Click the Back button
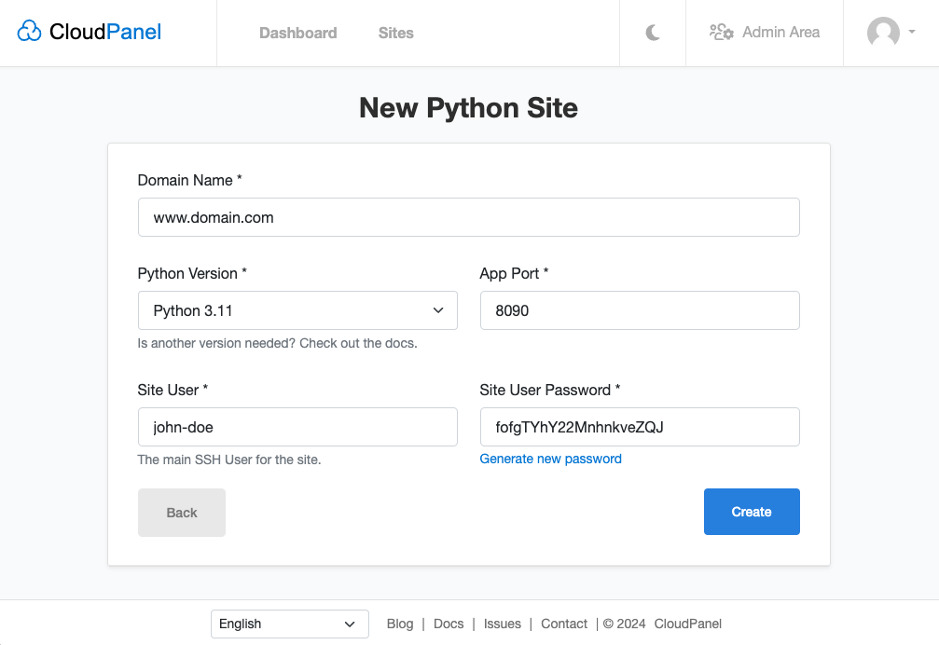This screenshot has height=645, width=939. (x=181, y=512)
